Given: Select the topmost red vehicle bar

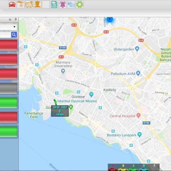Looking at the screenshot, I should pyautogui.click(x=9, y=45).
